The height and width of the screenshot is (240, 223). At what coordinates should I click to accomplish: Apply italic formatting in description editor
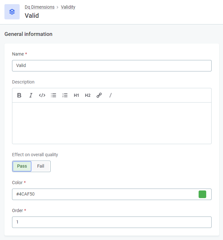[x=31, y=95]
